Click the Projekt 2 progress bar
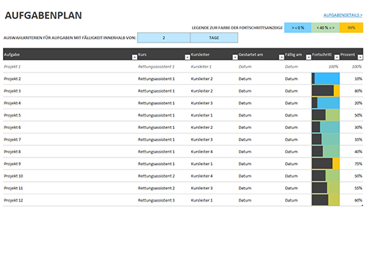The width and height of the screenshot is (365, 280). pyautogui.click(x=325, y=78)
